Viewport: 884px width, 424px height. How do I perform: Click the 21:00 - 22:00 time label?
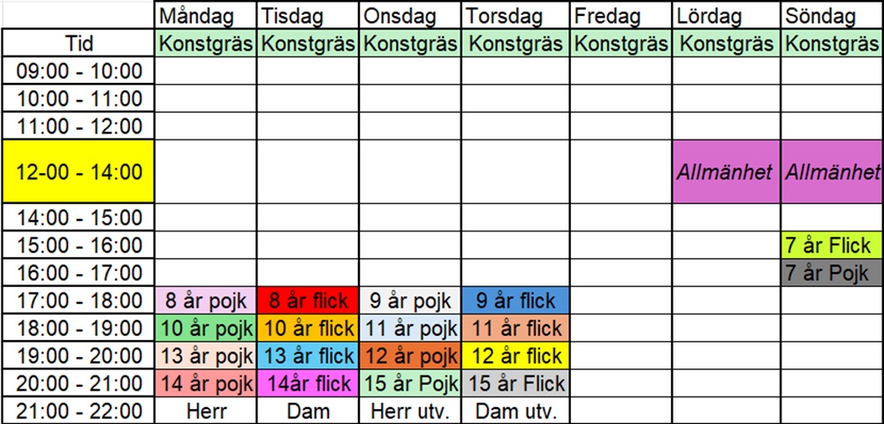(x=78, y=412)
